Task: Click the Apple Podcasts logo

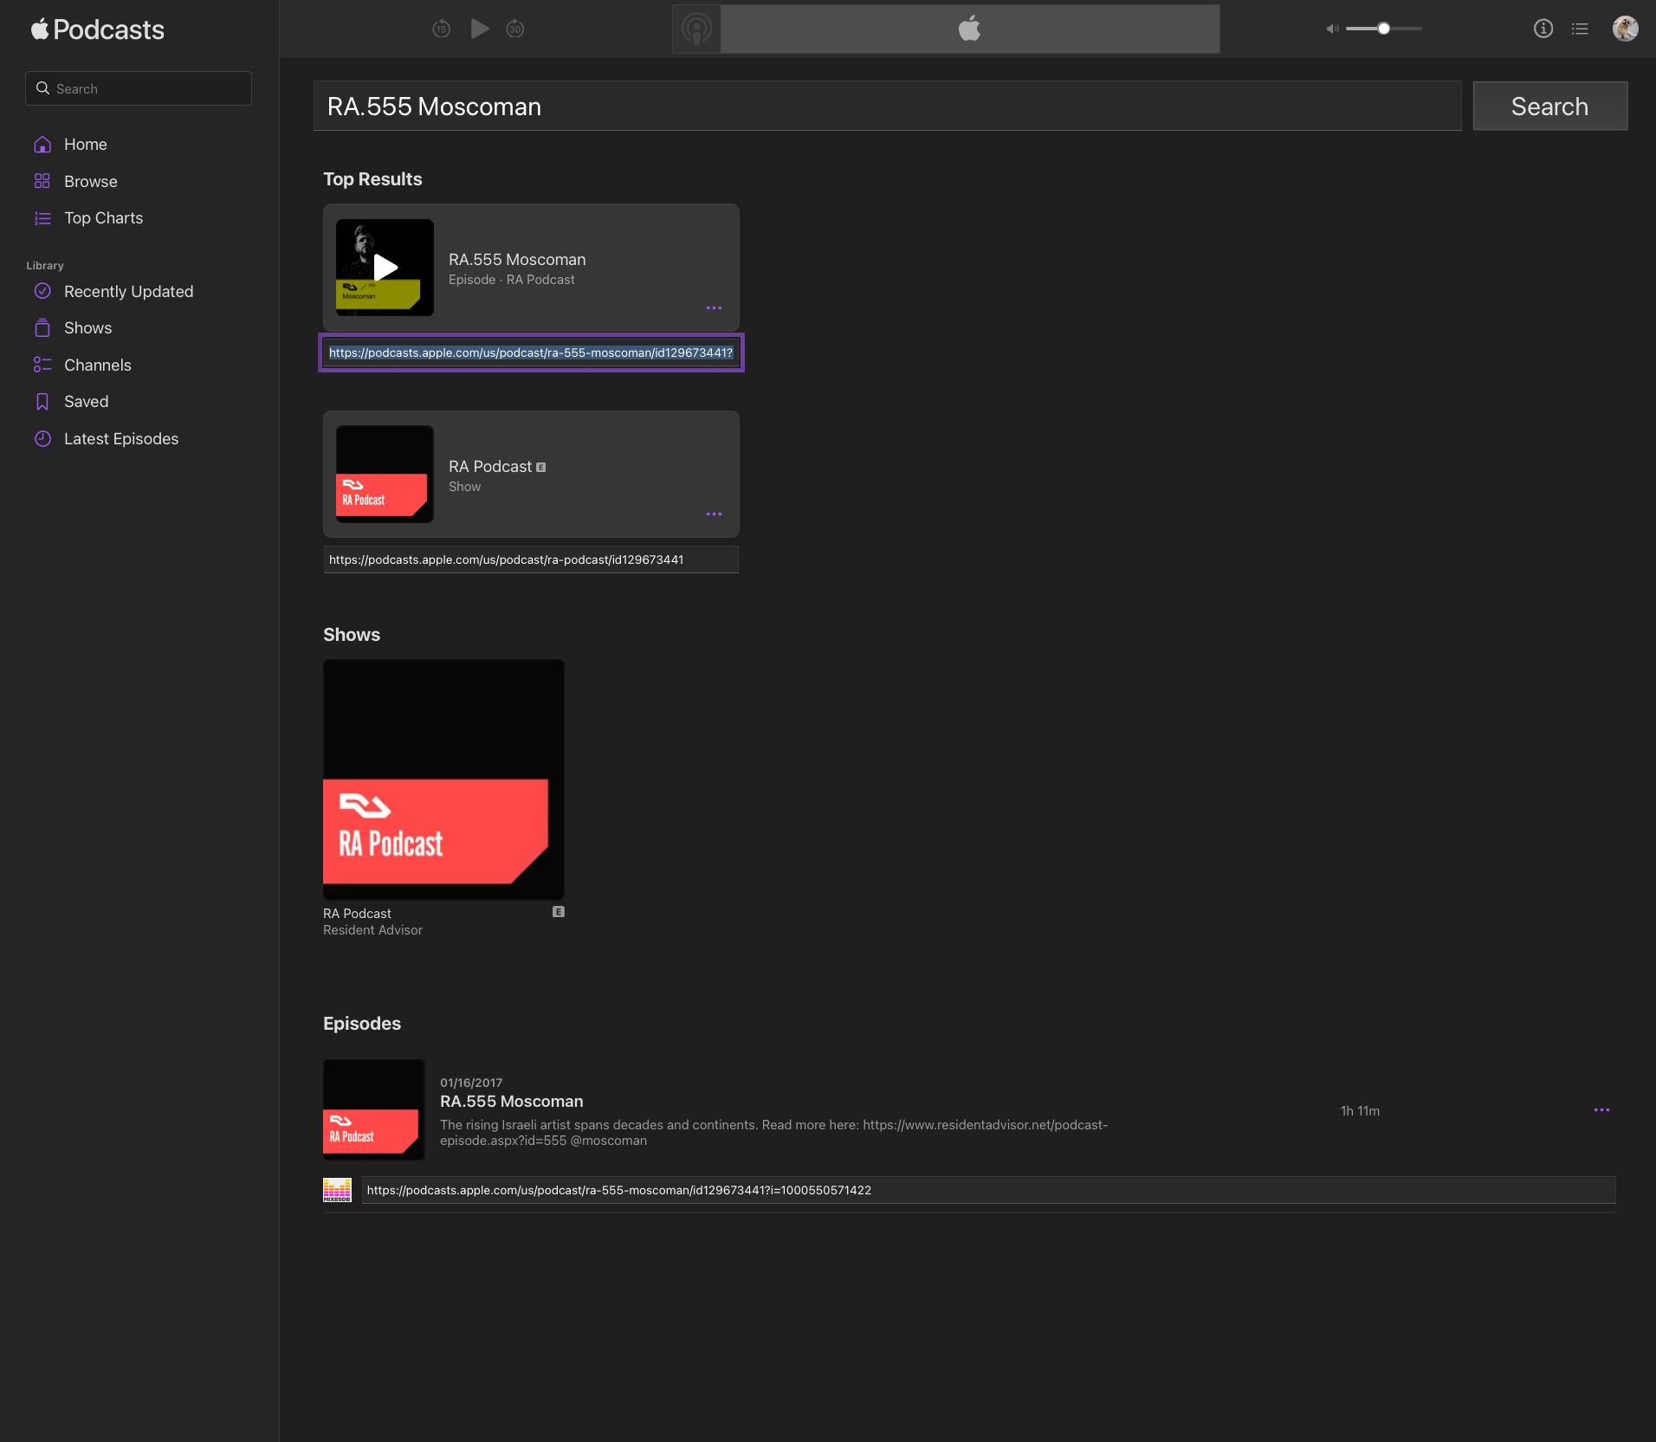Action: point(97,29)
